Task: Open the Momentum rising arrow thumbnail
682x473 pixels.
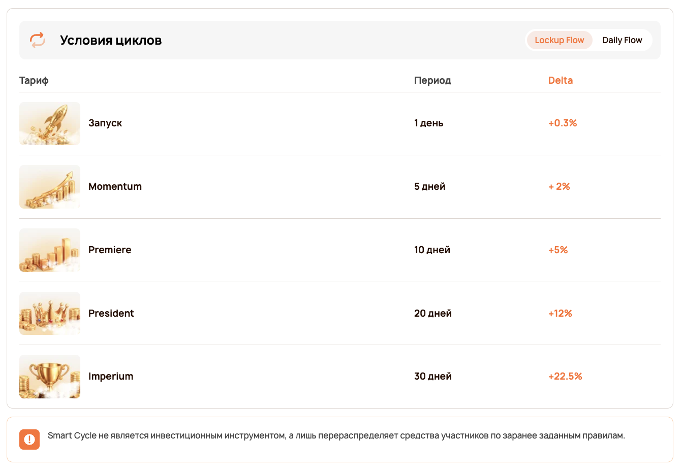Action: coord(50,187)
